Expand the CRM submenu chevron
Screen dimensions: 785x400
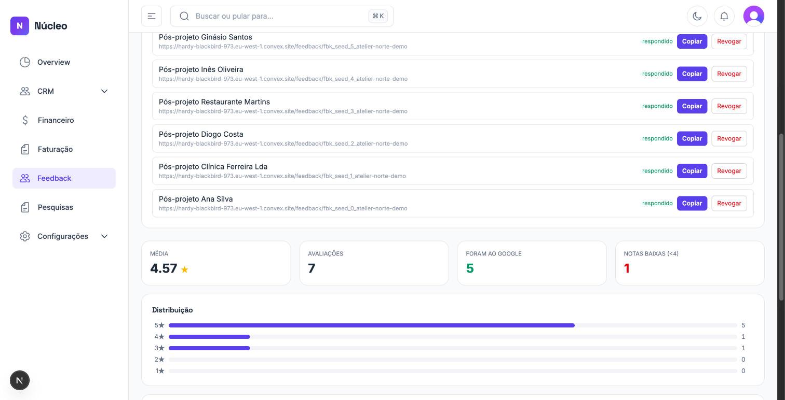[x=104, y=91]
